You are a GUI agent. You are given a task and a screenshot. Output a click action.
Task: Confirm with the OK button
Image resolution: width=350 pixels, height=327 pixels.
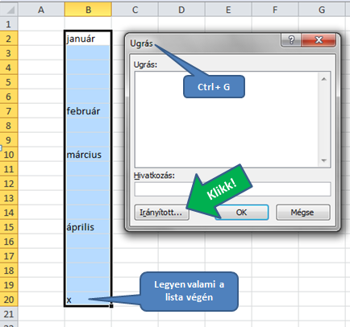(x=242, y=213)
